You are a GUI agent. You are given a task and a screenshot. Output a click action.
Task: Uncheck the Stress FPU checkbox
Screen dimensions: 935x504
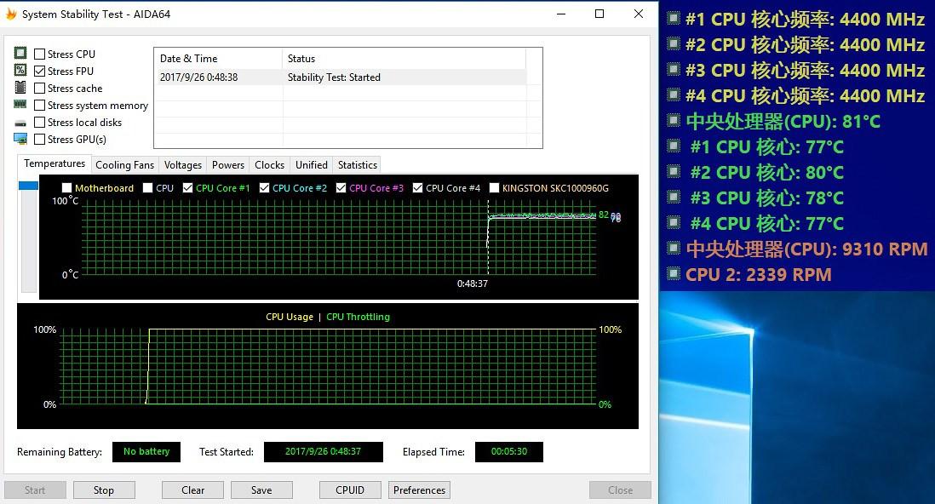[38, 71]
